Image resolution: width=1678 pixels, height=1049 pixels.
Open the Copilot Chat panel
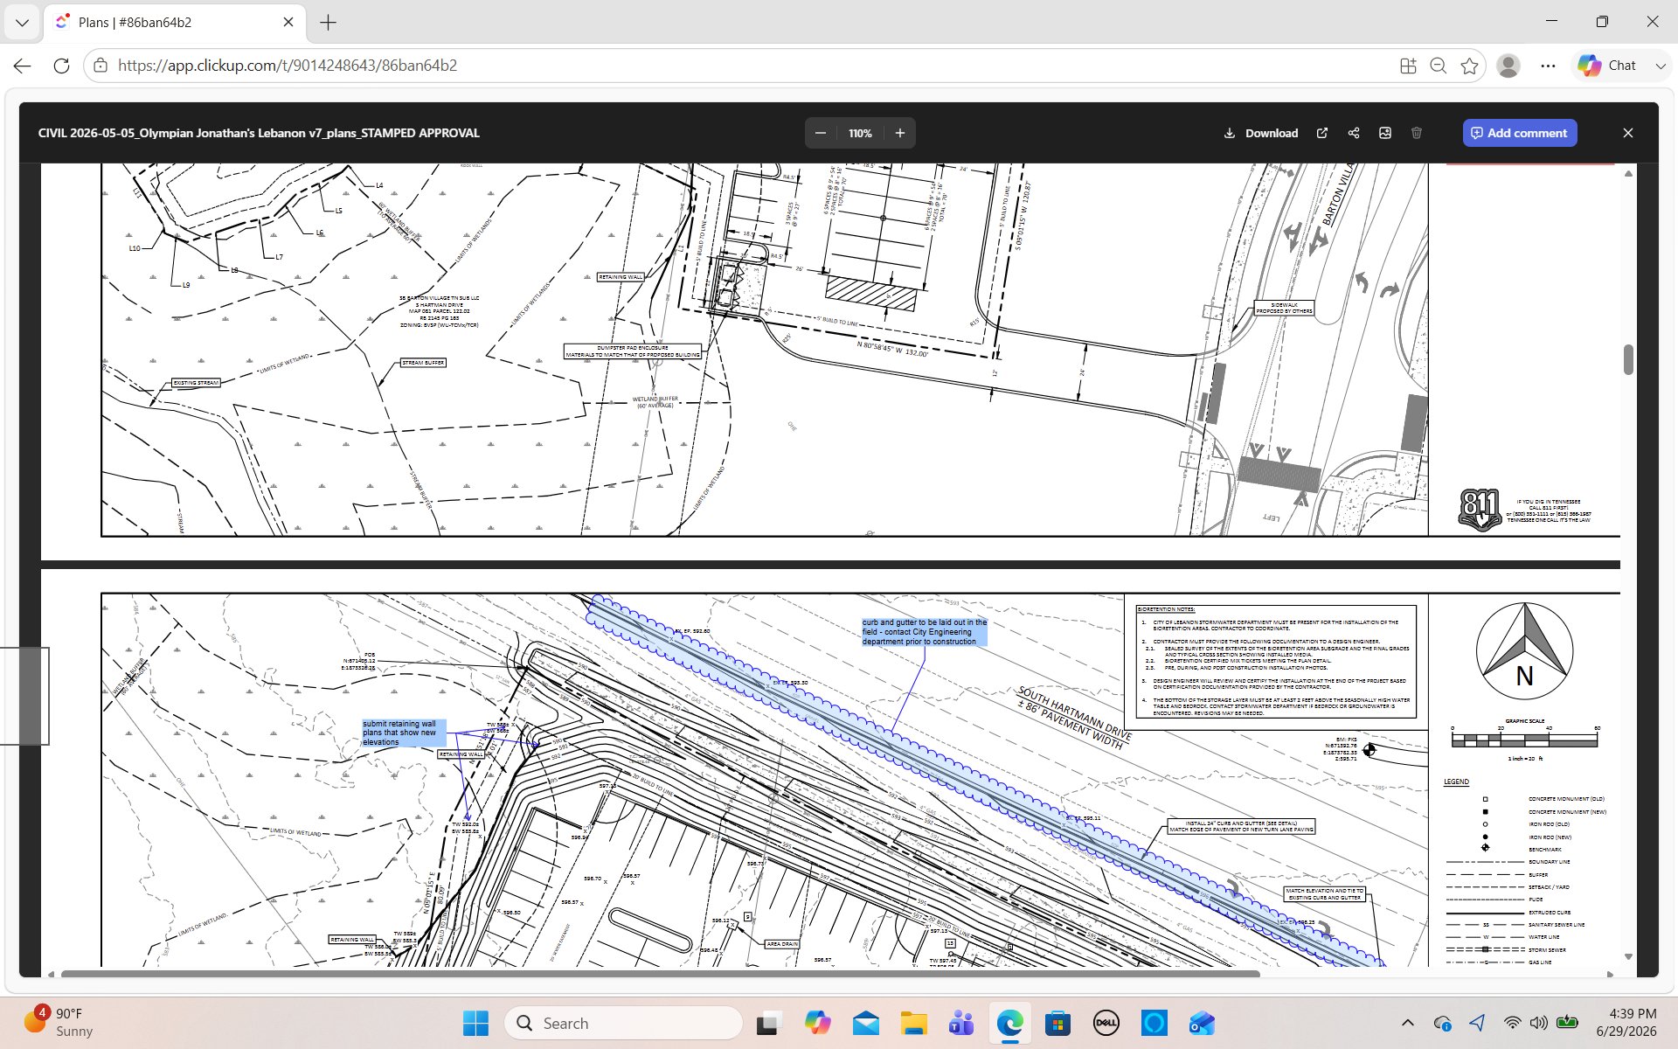[1607, 66]
